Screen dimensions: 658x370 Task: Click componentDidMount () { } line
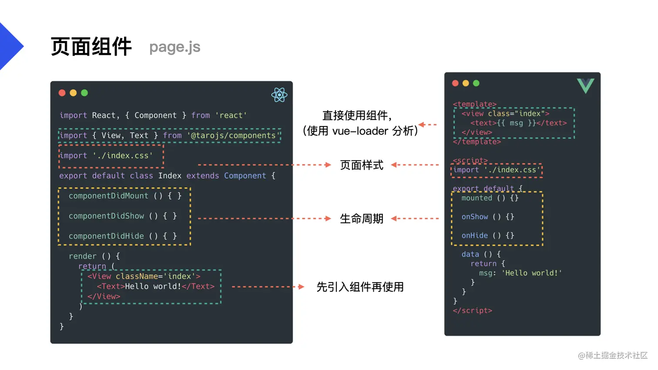125,196
